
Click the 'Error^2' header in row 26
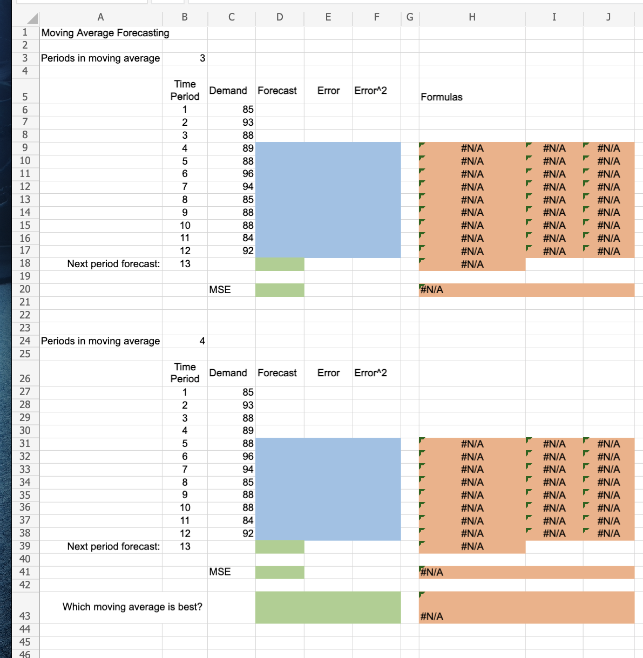pyautogui.click(x=377, y=373)
